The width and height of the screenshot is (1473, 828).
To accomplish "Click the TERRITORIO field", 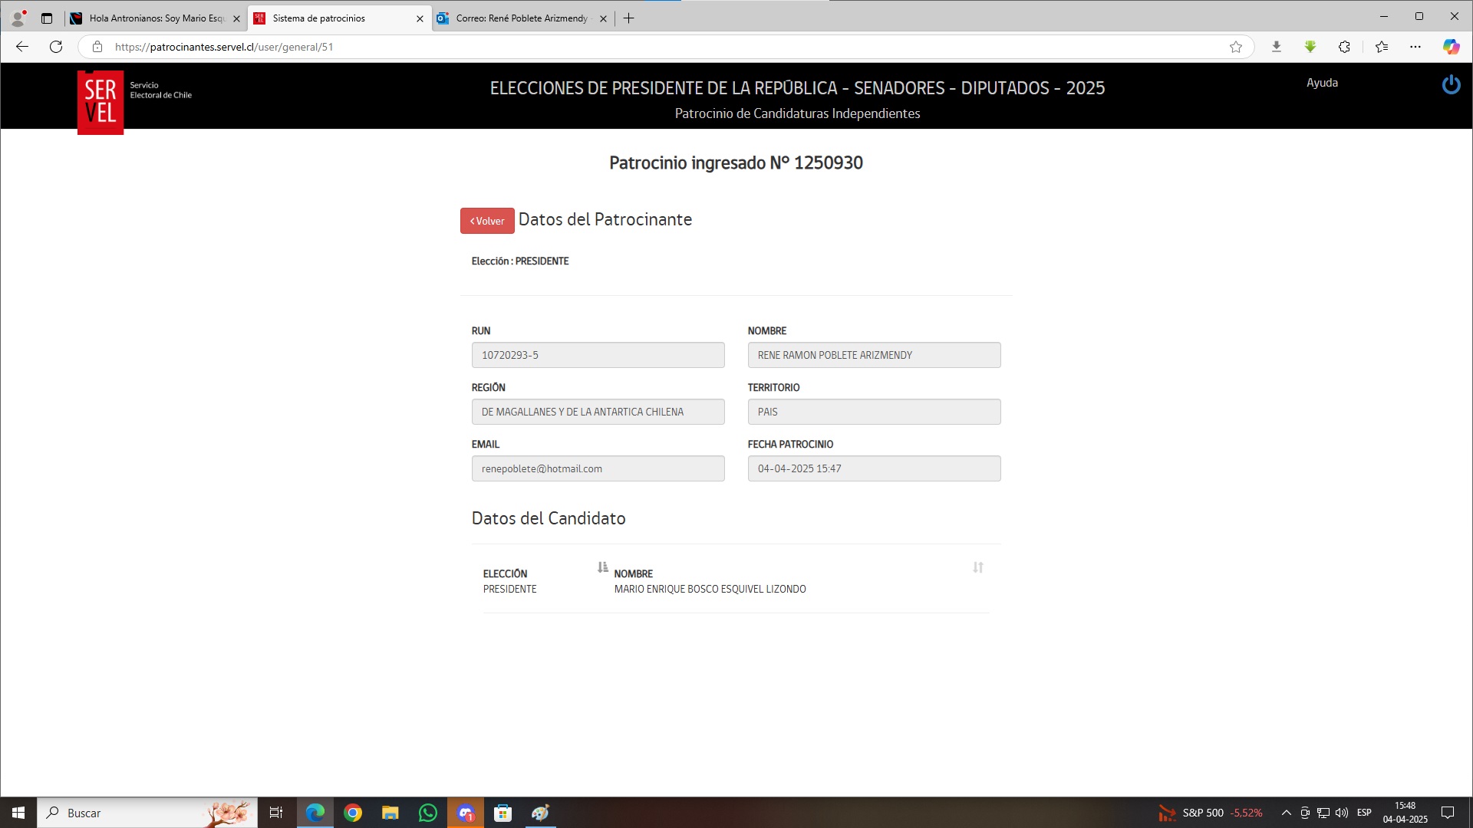I will 874,412.
